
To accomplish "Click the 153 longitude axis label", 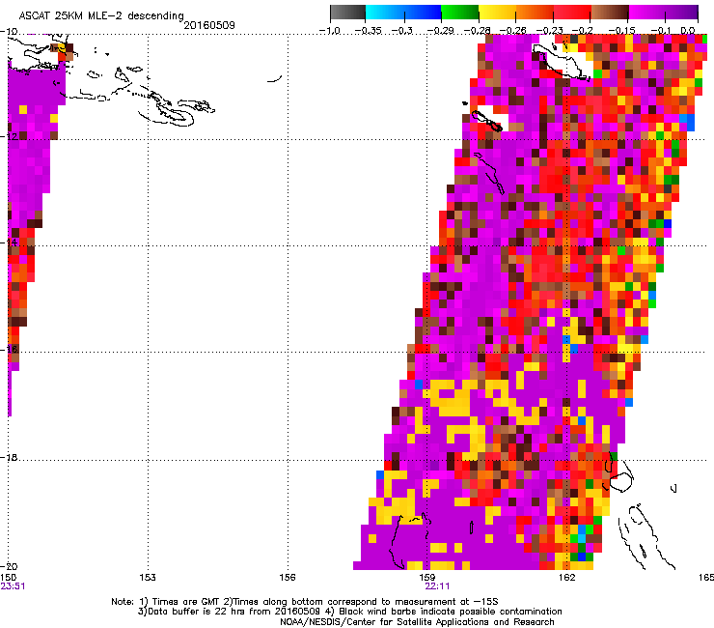I will [148, 578].
